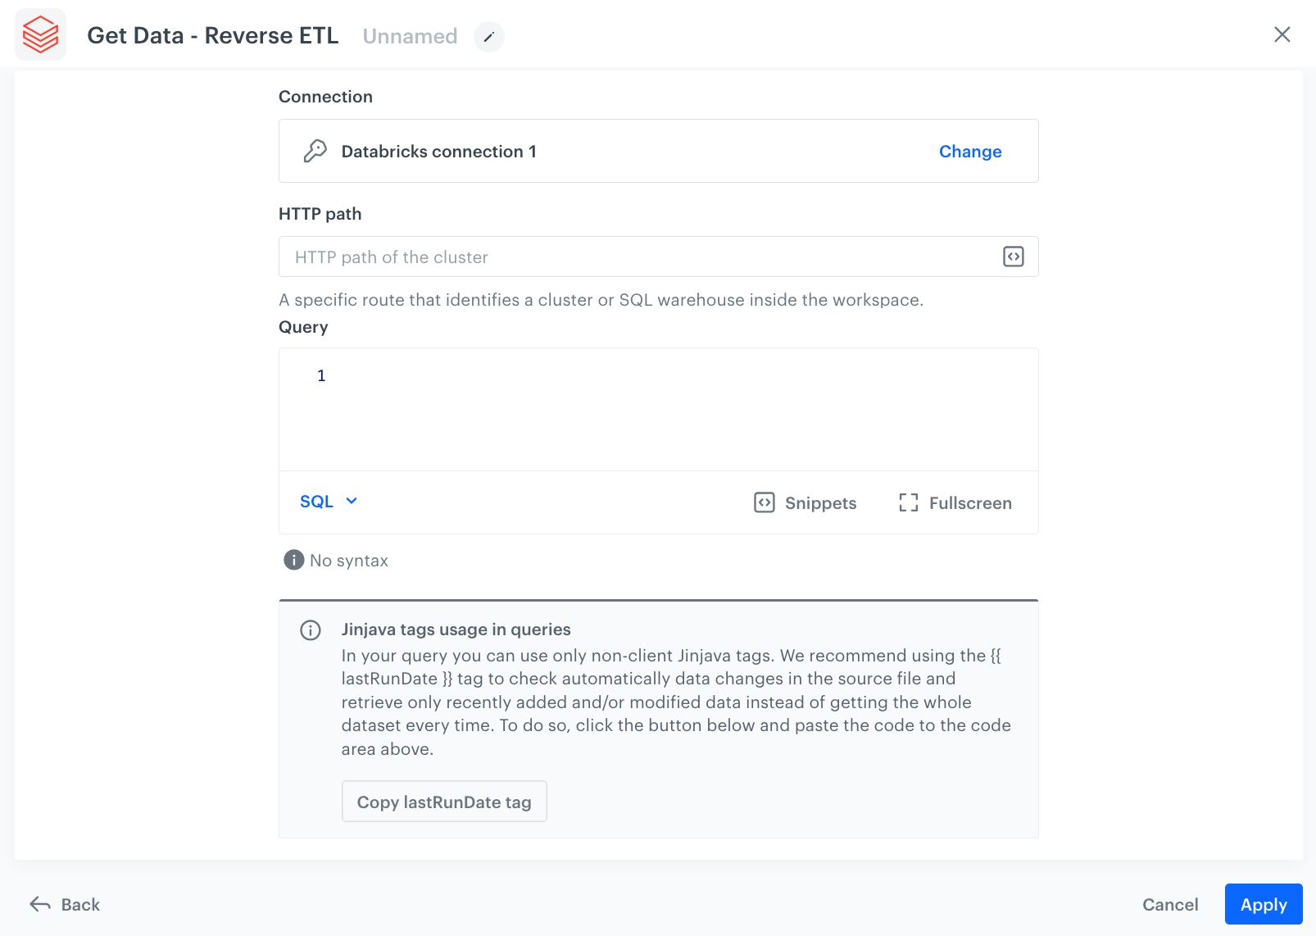Click the info icon in Jinjava tags notice
The height and width of the screenshot is (936, 1316).
coord(311,630)
